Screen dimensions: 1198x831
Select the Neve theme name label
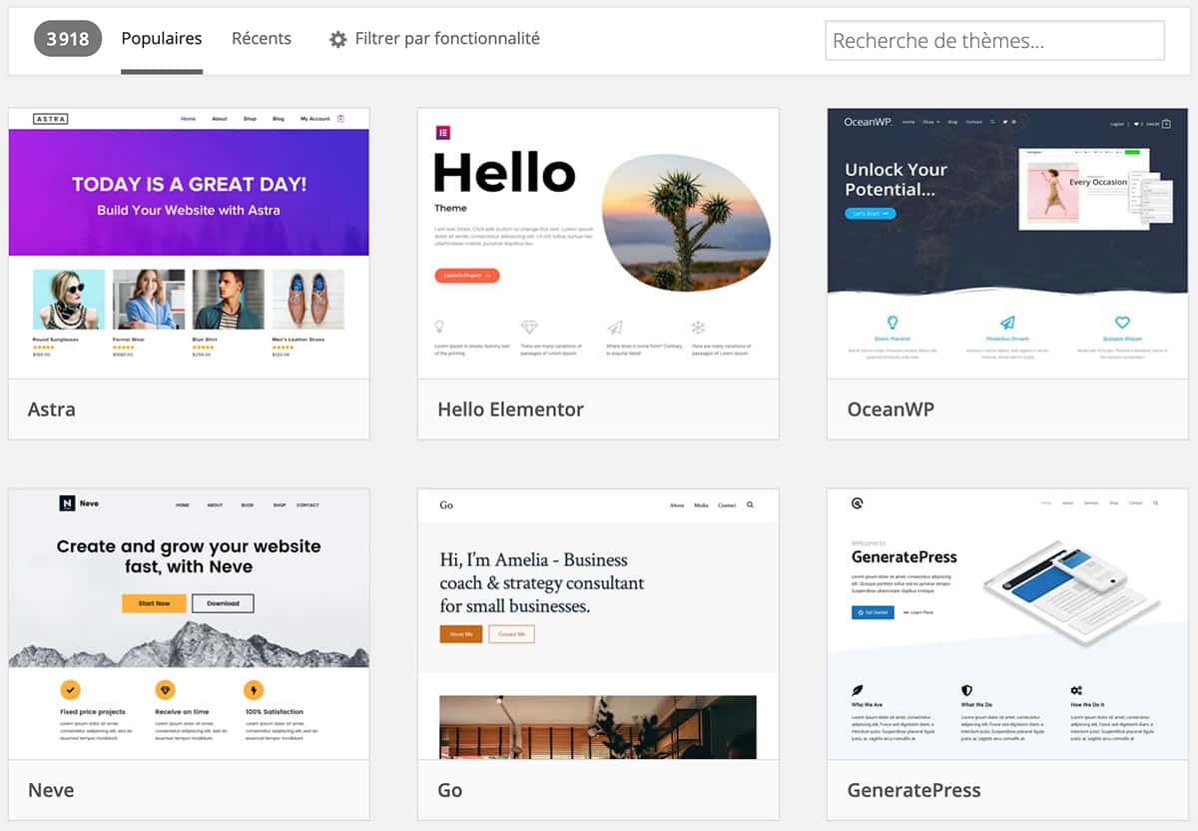click(51, 790)
